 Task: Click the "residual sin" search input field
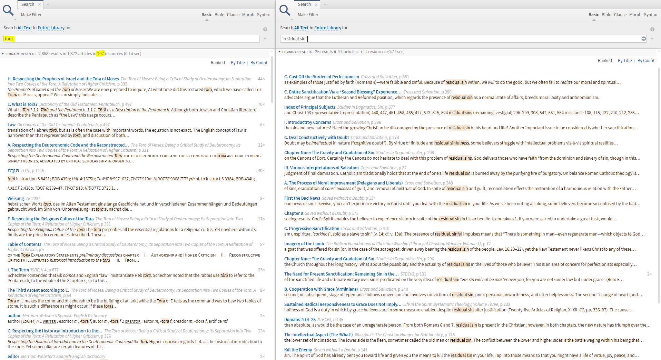point(463,39)
